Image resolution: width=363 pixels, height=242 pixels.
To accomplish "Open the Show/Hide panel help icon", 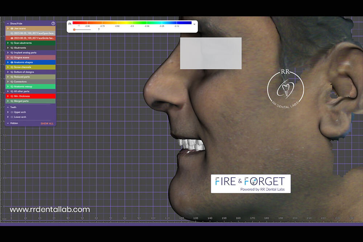I will 53,23.
